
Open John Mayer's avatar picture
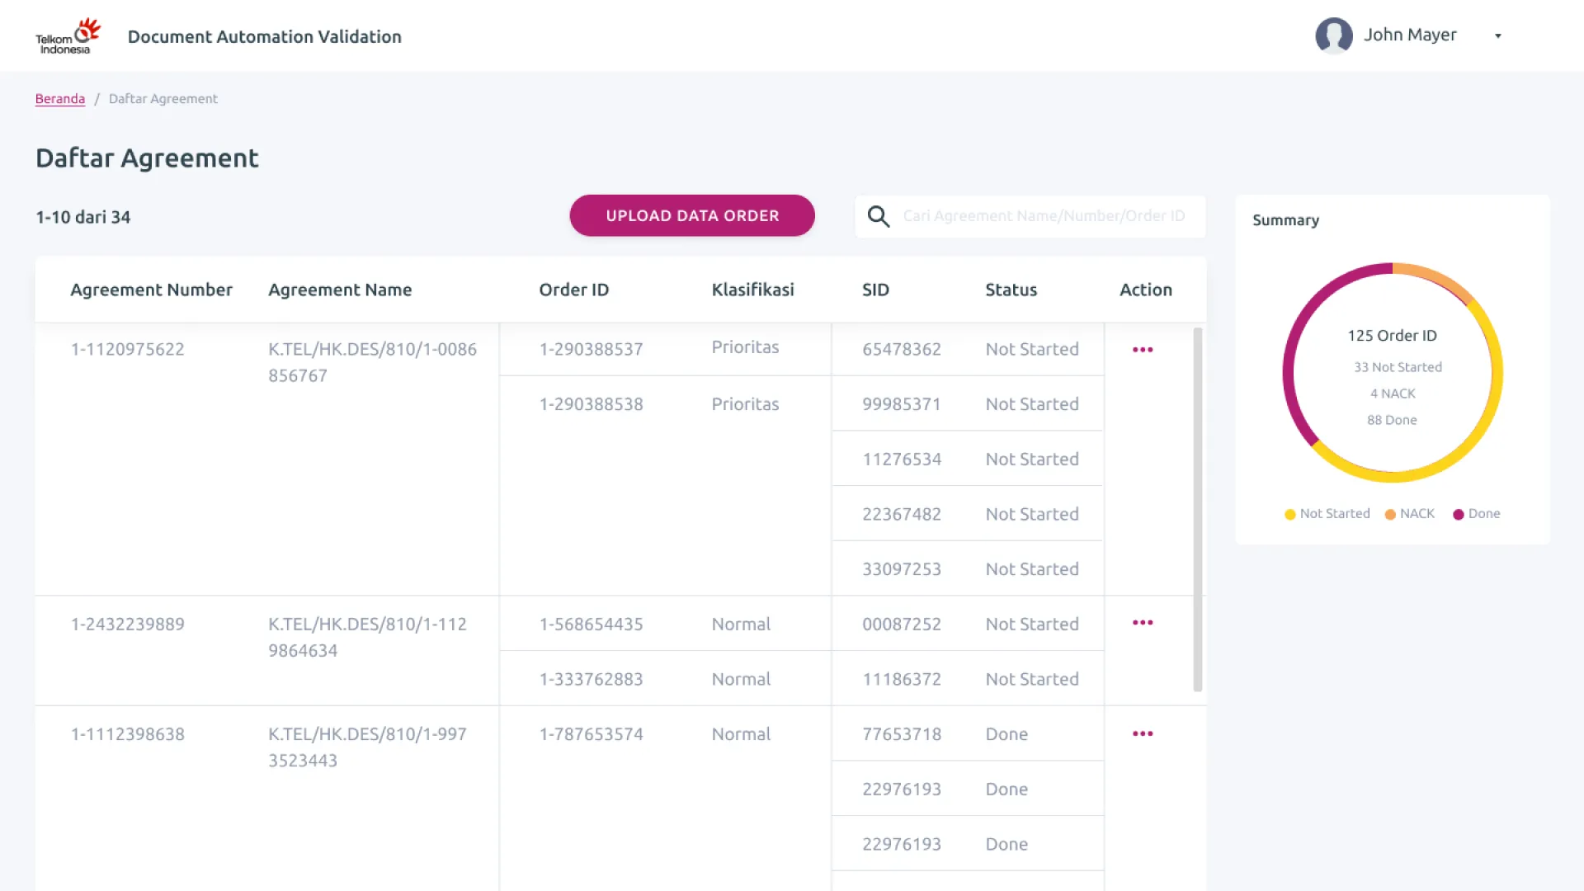[x=1333, y=35]
